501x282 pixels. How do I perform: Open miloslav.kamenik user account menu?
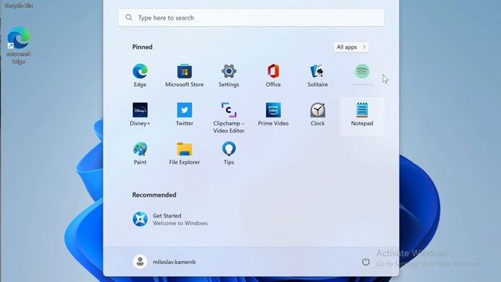[x=164, y=262]
